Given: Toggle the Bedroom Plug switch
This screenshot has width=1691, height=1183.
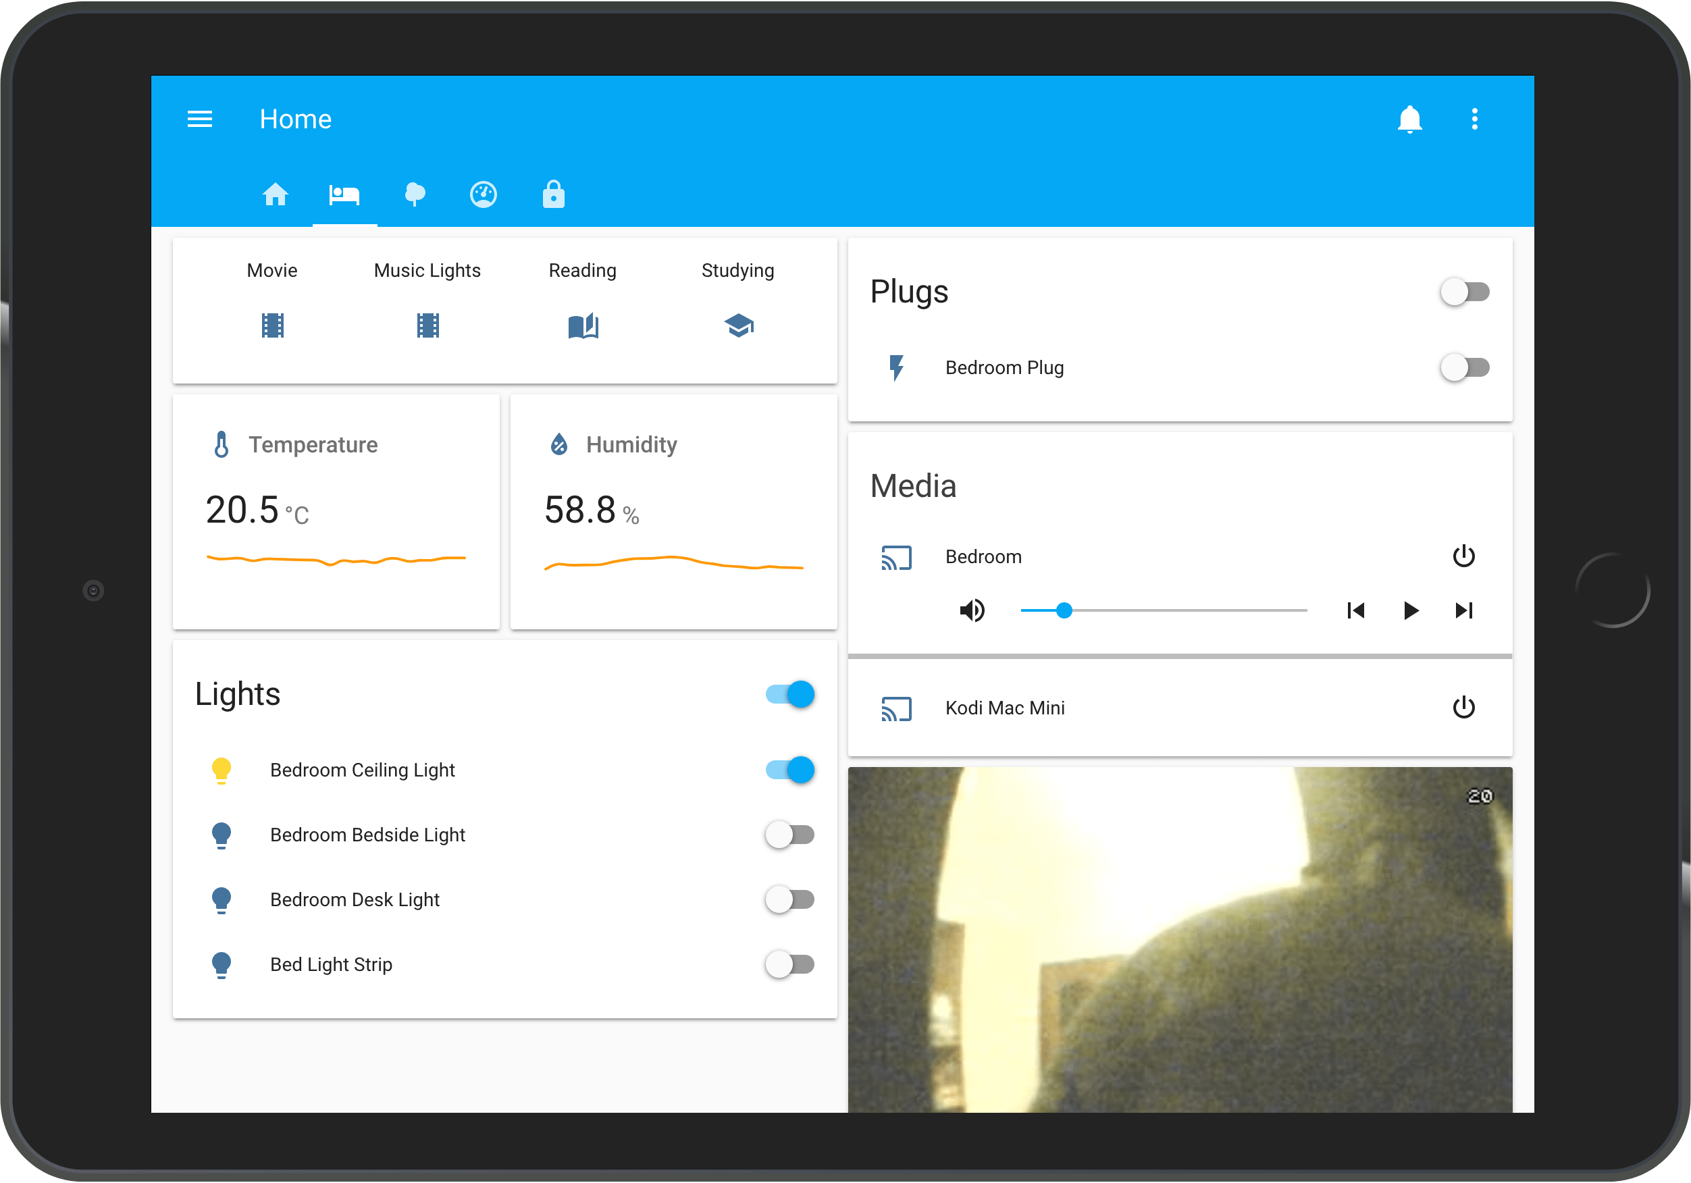Looking at the screenshot, I should pos(1464,367).
